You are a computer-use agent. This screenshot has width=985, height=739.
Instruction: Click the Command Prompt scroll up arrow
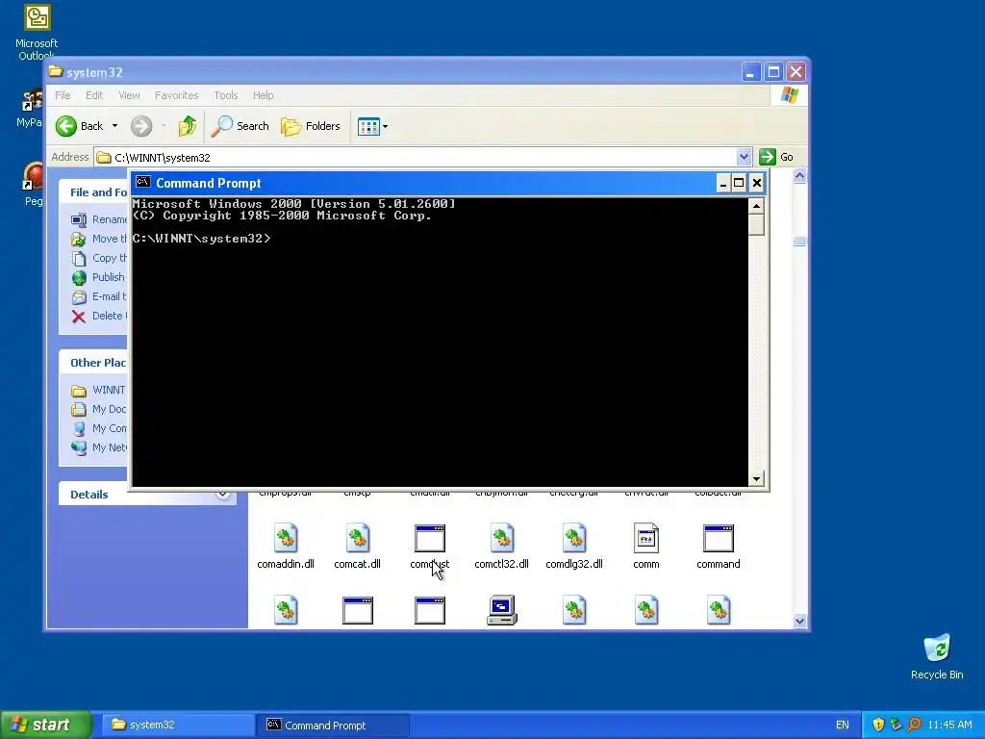(756, 206)
